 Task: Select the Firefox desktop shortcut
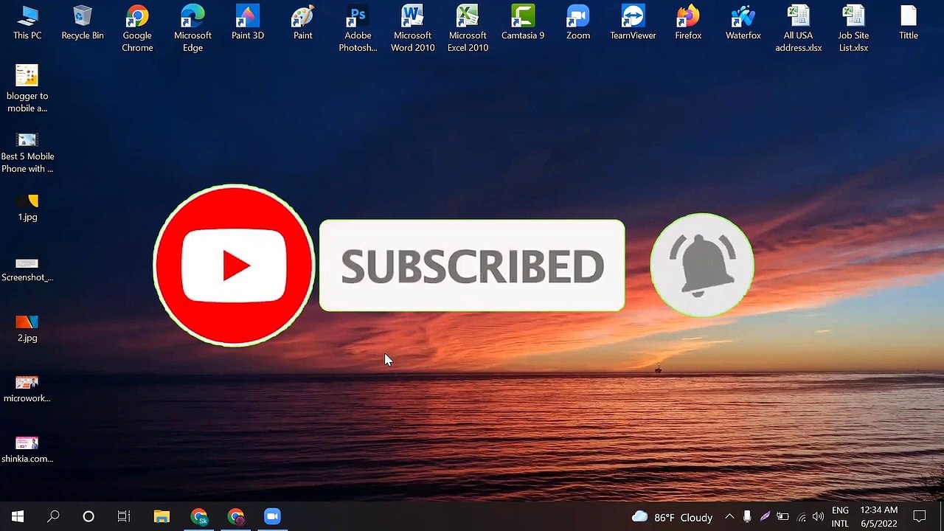click(688, 23)
